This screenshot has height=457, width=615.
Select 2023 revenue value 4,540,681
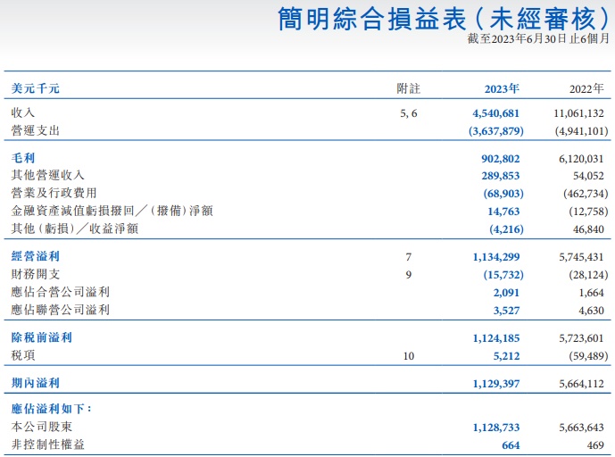pyautogui.click(x=495, y=113)
